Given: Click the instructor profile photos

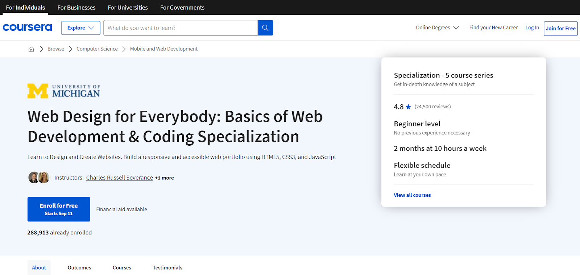Looking at the screenshot, I should click(39, 178).
